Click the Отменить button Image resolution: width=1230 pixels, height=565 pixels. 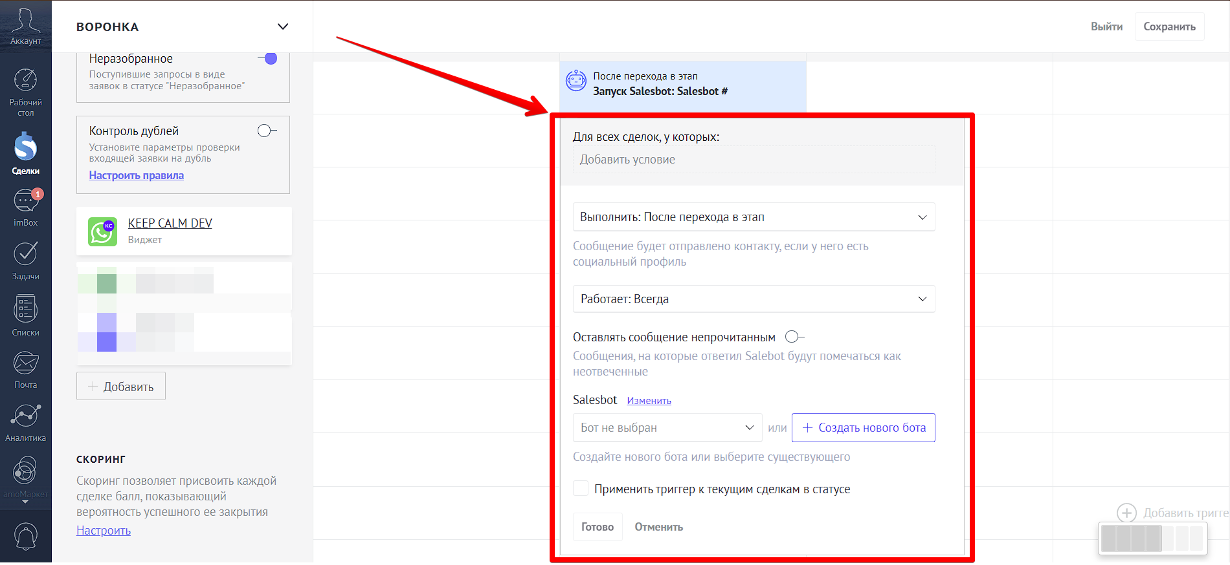[658, 527]
